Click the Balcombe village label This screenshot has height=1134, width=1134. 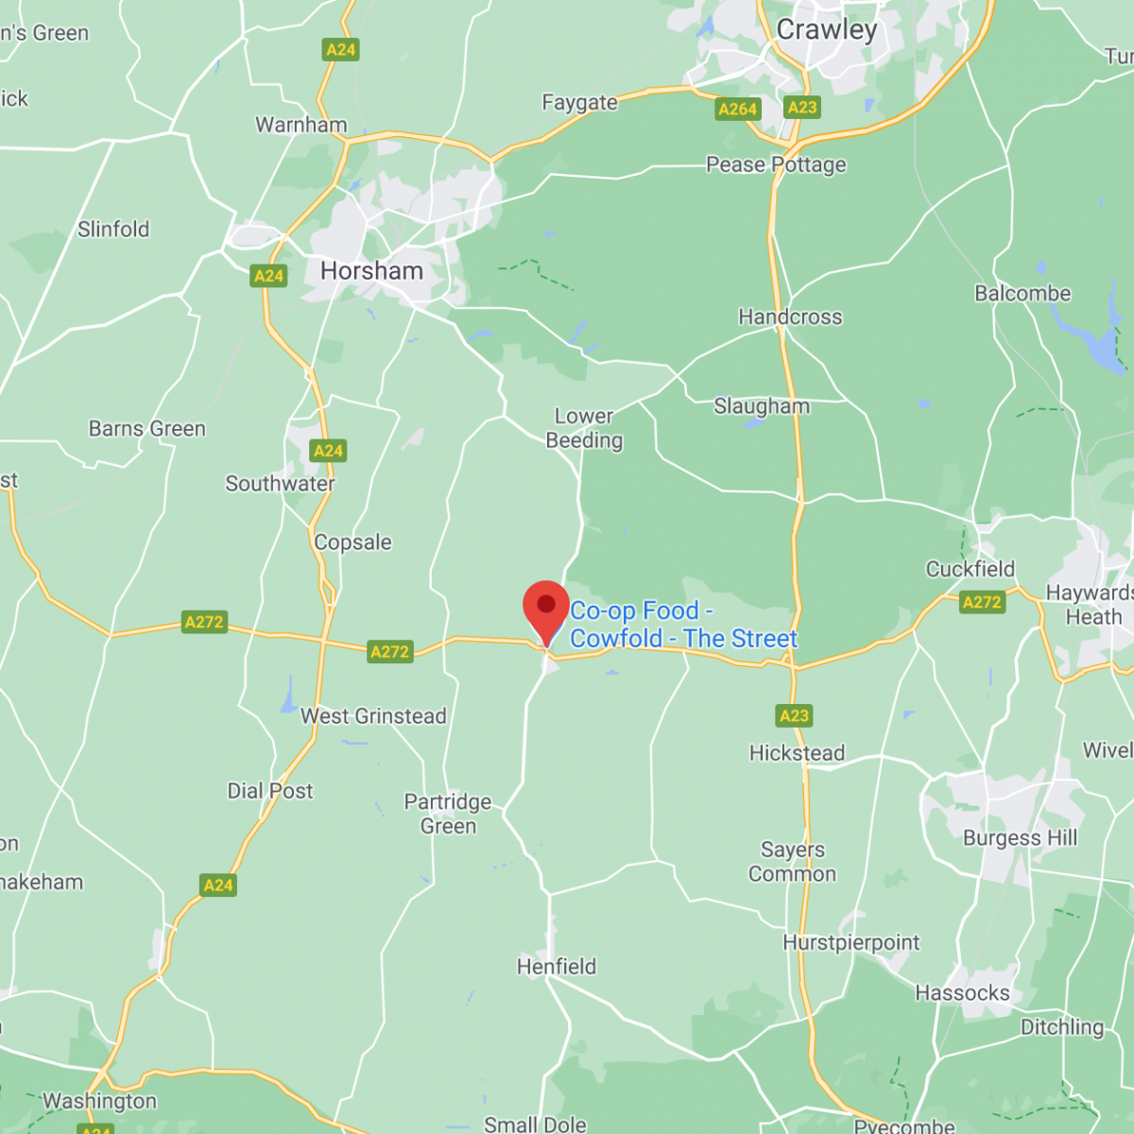point(1022,294)
